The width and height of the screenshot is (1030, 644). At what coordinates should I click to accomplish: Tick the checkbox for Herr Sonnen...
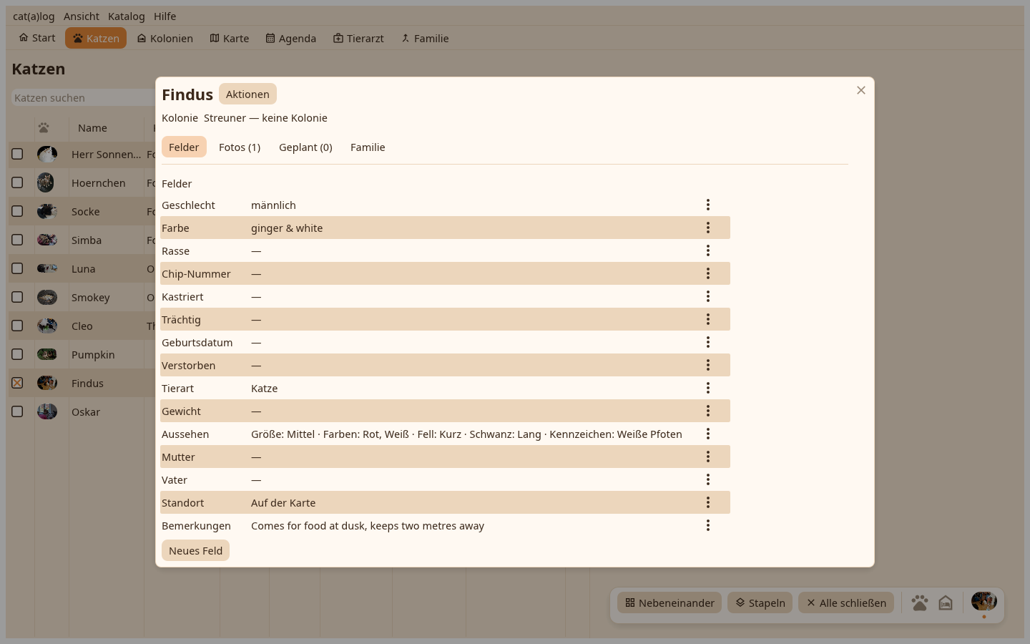pos(17,154)
